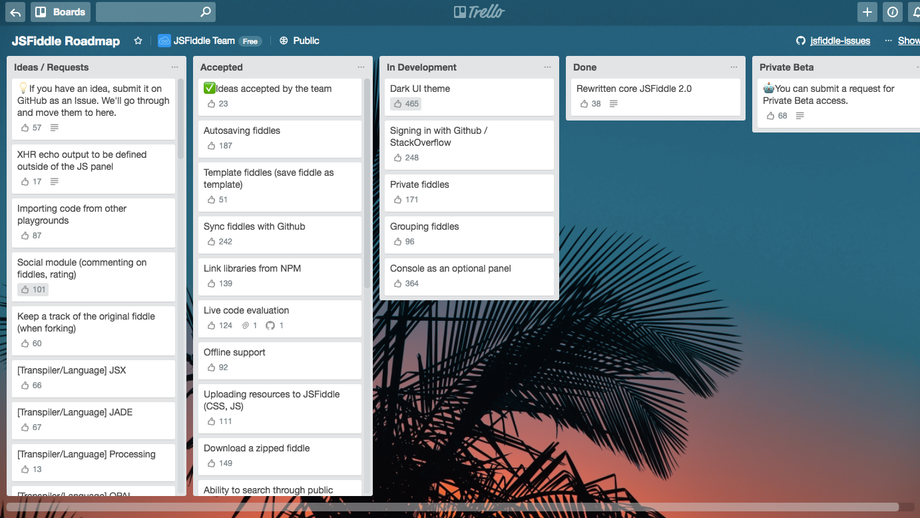The height and width of the screenshot is (518, 920).
Task: Open the Keep a track of original fiddle card
Action: 93,331
